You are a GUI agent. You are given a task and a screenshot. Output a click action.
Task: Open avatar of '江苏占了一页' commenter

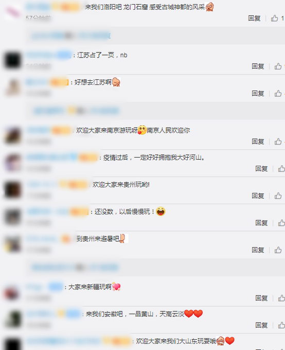coord(12,60)
